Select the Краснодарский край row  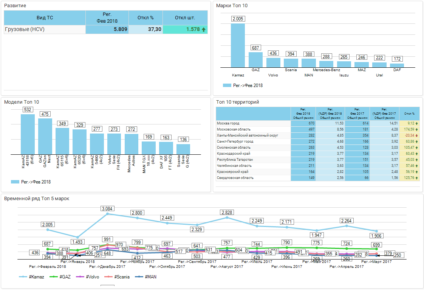[x=318, y=154]
